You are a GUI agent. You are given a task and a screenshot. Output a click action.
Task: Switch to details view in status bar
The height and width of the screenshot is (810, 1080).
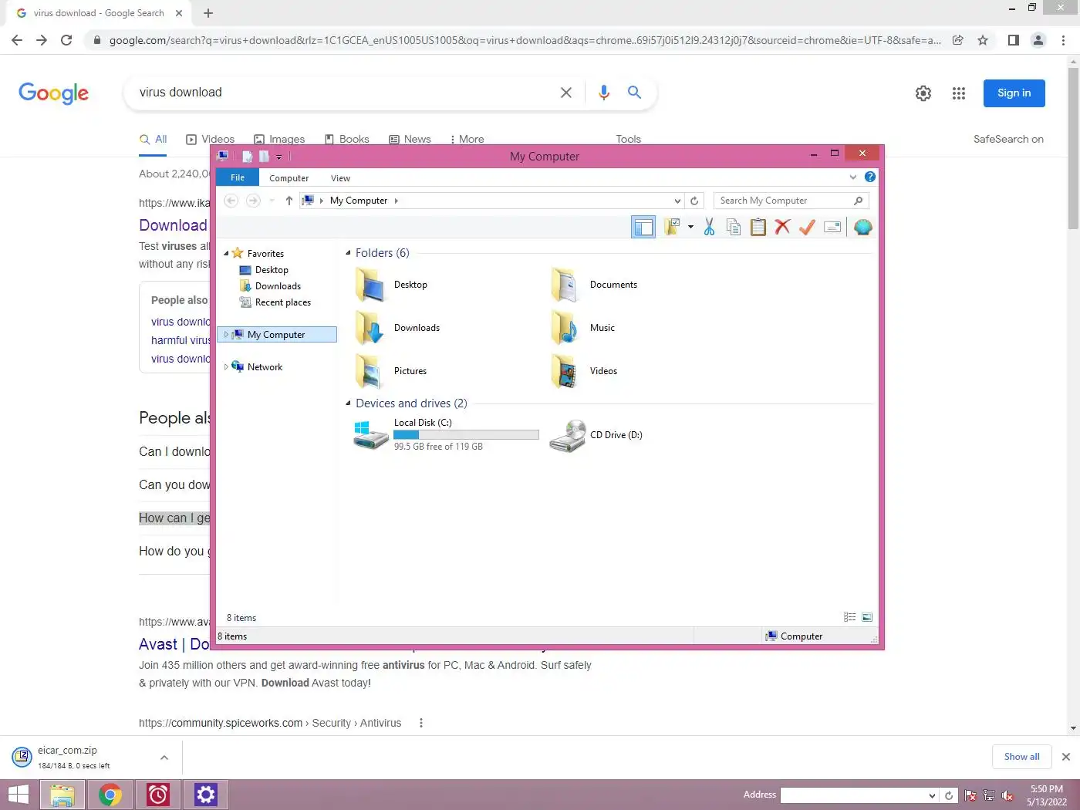coord(849,617)
